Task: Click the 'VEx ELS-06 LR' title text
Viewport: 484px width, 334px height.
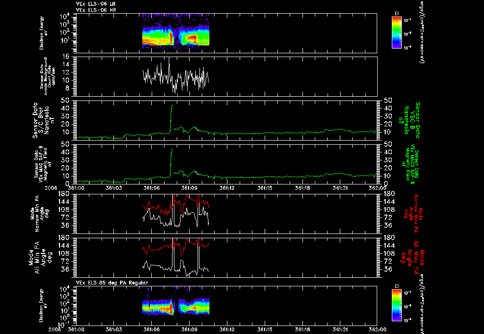Action: coord(95,4)
